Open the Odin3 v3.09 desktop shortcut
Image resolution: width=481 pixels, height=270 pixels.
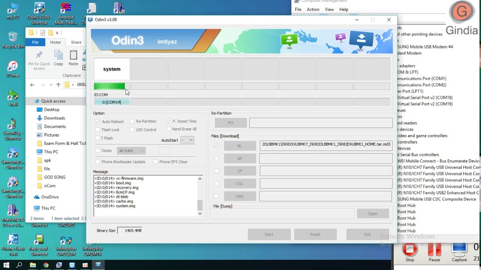(x=39, y=13)
